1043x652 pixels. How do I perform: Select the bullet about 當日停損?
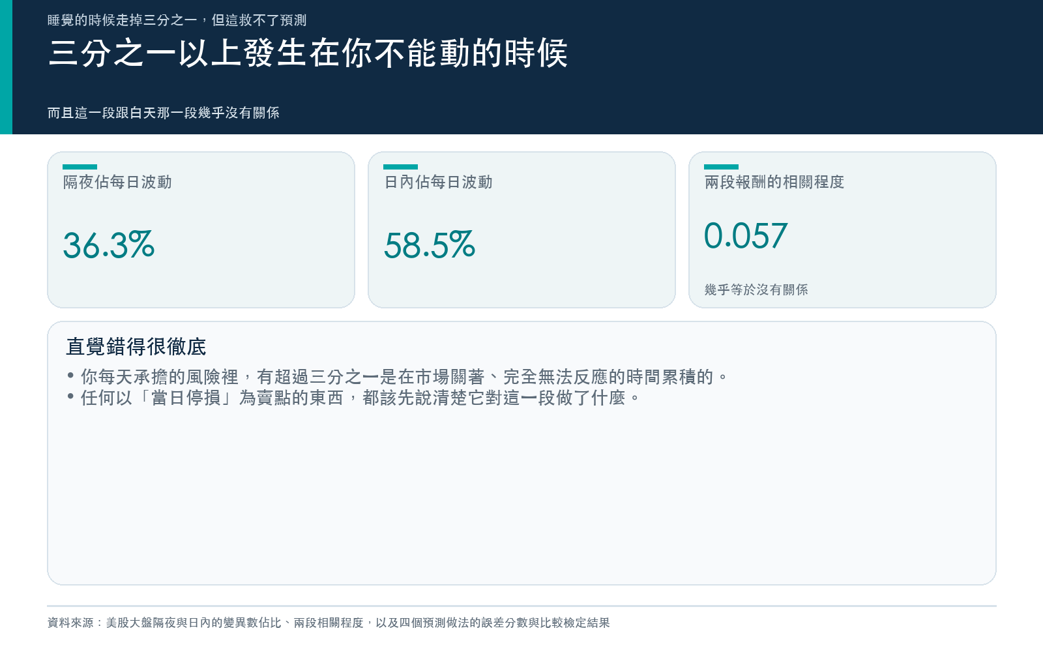(x=354, y=398)
